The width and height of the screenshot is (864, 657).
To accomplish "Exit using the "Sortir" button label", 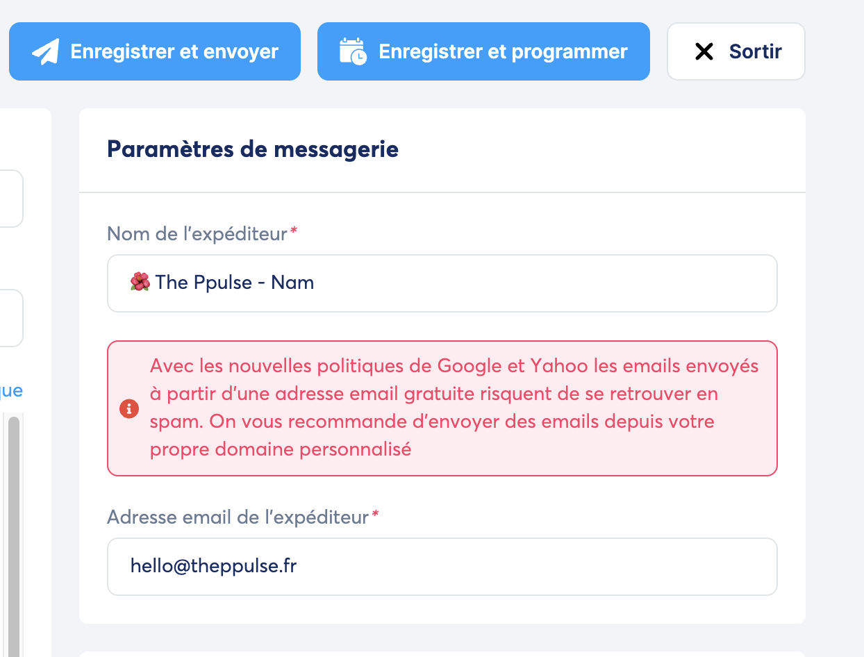I will 755,52.
